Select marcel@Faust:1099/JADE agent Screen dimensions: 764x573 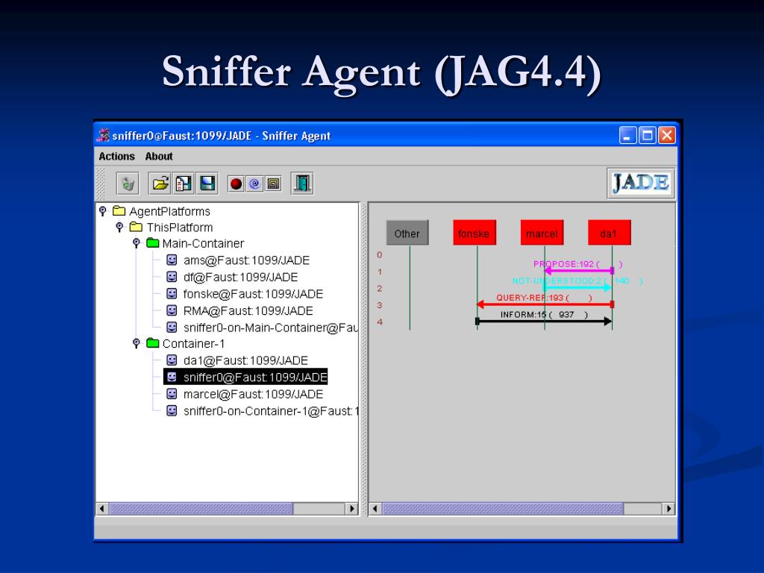click(x=245, y=394)
